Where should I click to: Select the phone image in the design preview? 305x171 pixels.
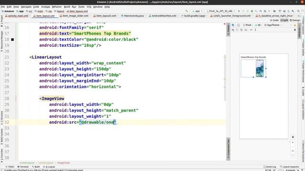tap(260, 68)
